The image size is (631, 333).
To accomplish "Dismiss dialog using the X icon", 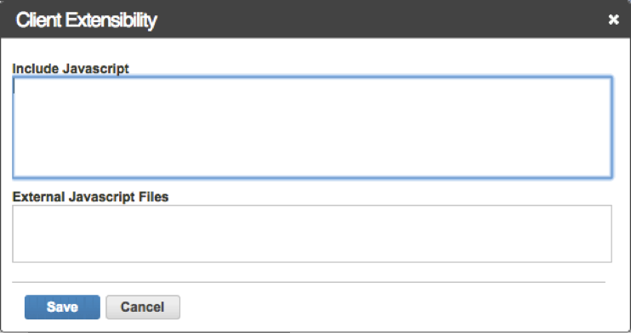I will (x=613, y=20).
